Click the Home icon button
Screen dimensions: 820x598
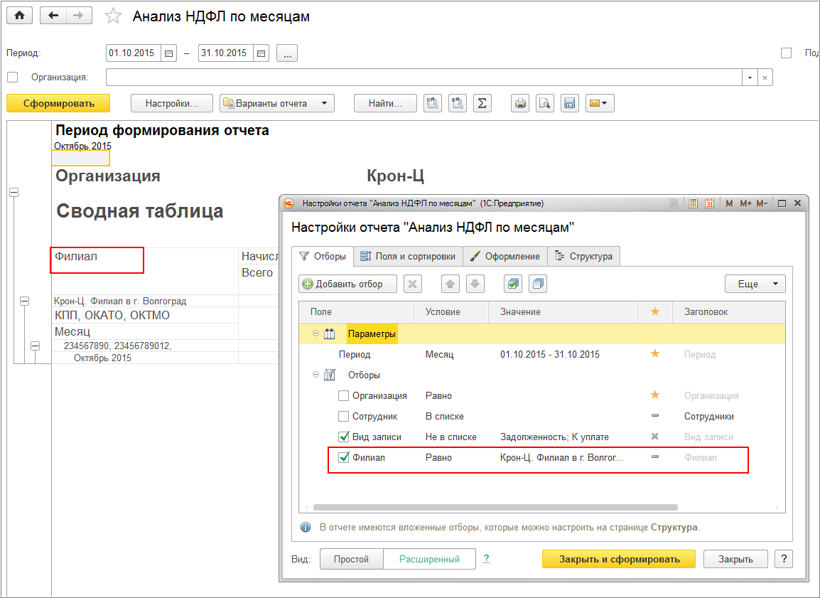coord(19,16)
